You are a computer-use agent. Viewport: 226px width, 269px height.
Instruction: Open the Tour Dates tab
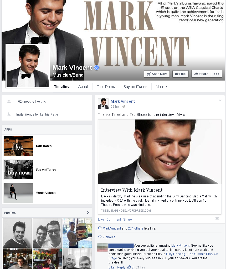coord(106,87)
